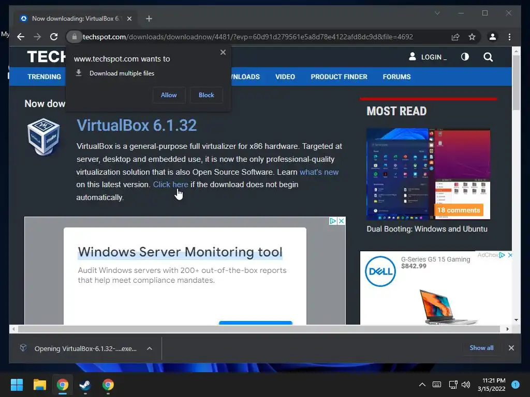
Task: Open File Explorer from taskbar
Action: (39, 385)
